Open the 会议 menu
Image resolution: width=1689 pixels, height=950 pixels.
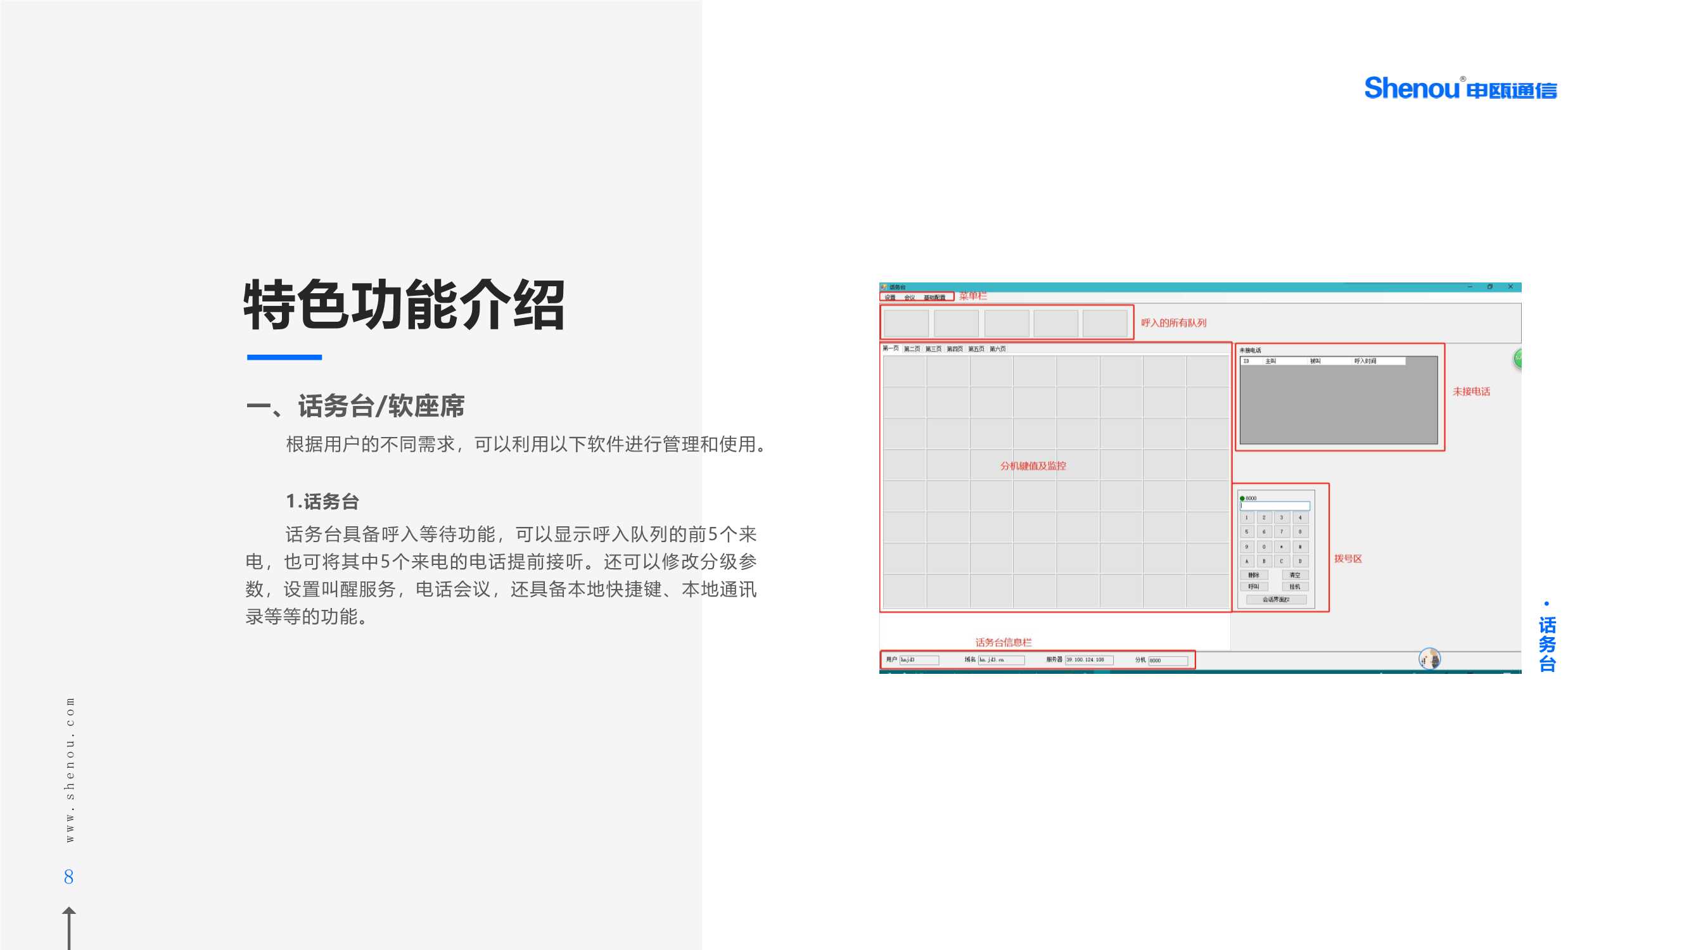909,298
